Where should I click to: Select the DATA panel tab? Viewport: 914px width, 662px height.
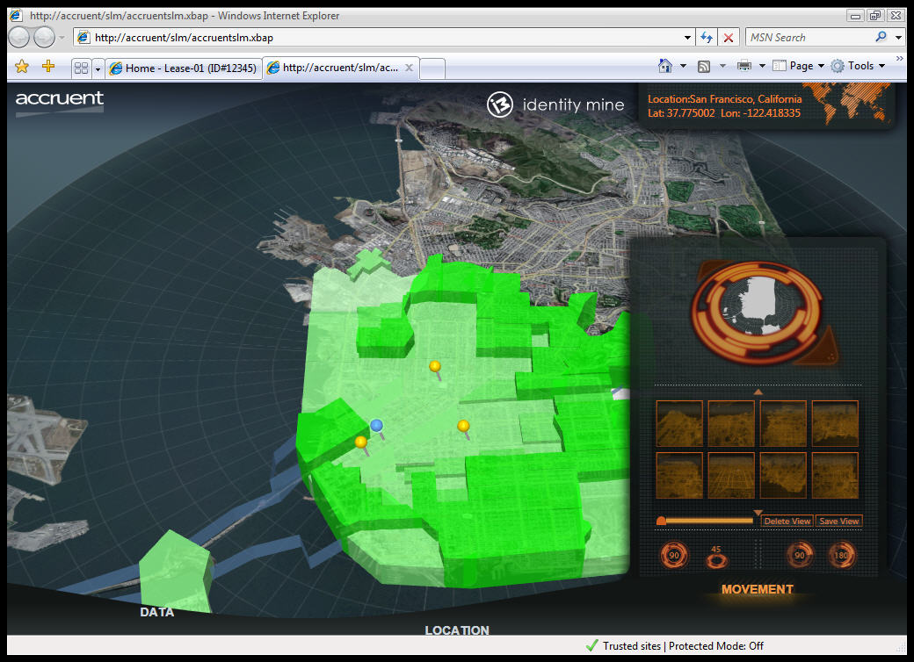[157, 612]
